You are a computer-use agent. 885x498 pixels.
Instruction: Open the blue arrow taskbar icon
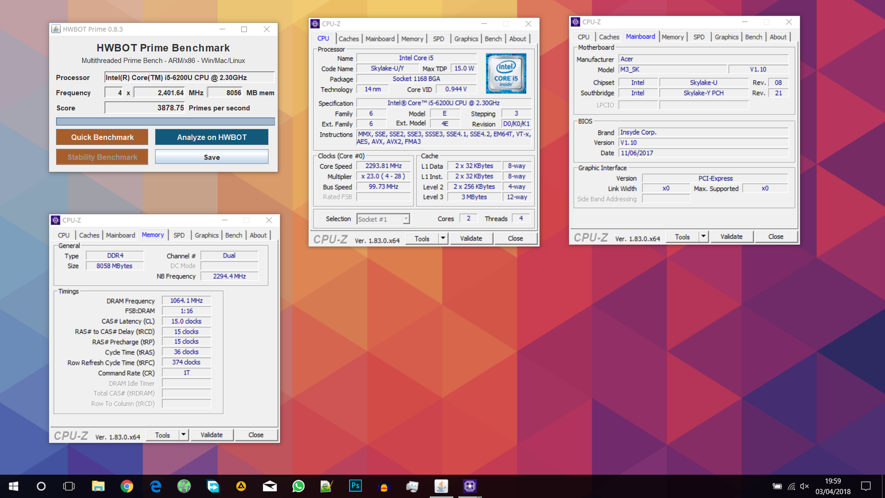212,486
